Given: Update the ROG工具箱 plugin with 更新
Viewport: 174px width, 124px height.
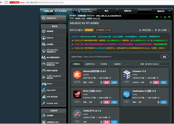Looking at the screenshot, I should (107, 102).
